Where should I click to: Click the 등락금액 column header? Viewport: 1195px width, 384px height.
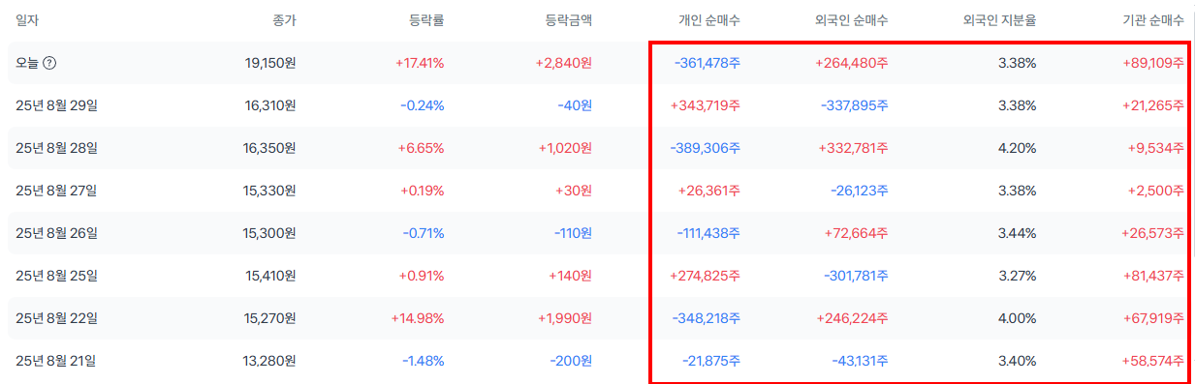click(x=569, y=20)
